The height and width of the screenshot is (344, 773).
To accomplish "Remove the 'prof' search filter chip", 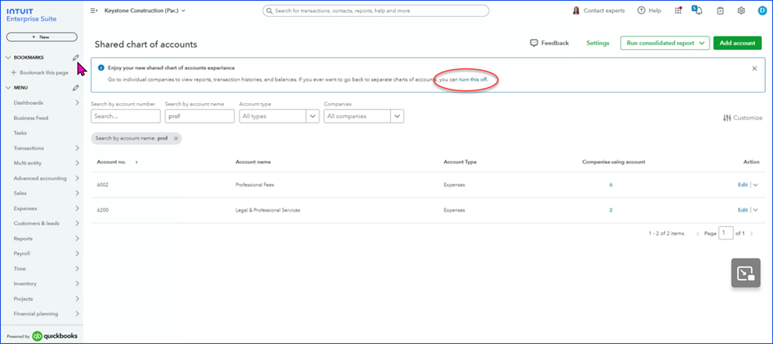I will pyautogui.click(x=176, y=139).
